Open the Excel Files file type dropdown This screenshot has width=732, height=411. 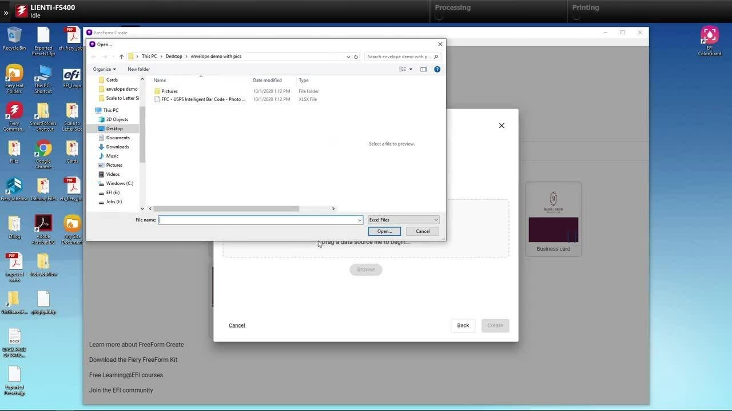[403, 220]
